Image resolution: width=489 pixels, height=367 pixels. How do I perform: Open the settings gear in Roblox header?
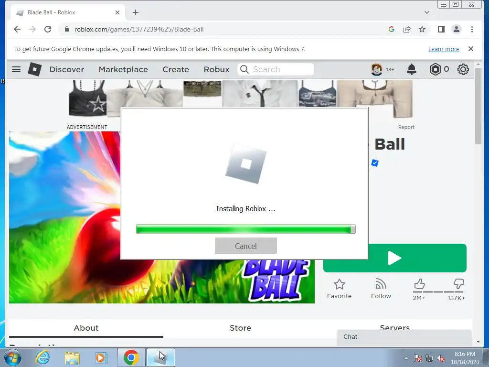pos(463,69)
